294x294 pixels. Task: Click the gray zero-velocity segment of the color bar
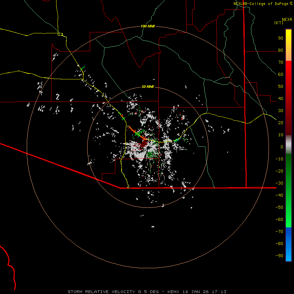point(288,145)
